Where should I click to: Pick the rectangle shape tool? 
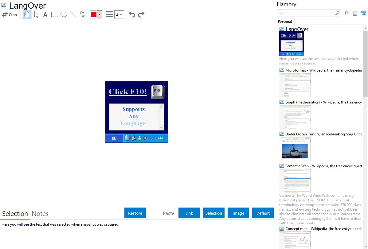pos(54,14)
